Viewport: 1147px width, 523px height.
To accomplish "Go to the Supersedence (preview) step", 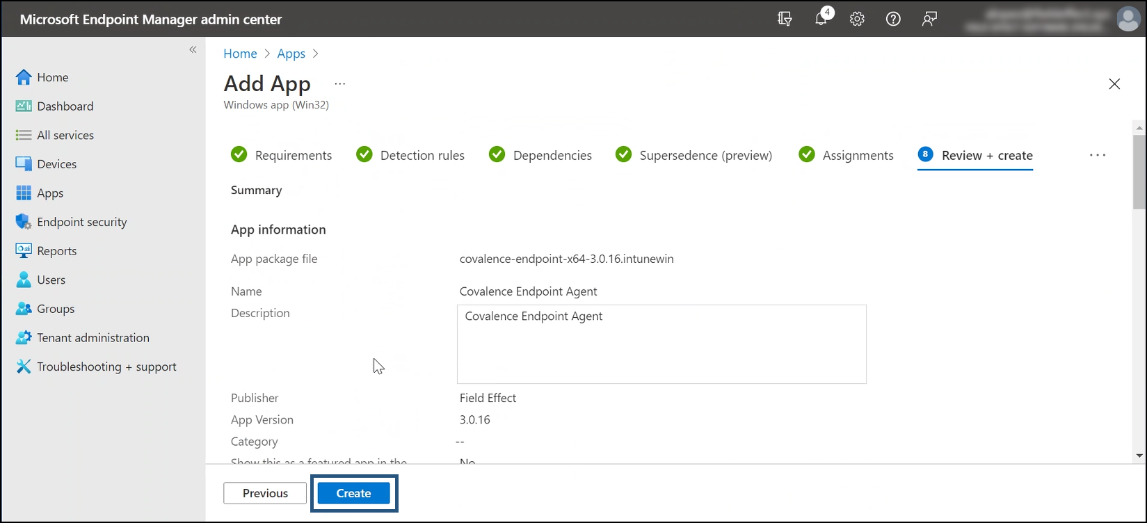I will [x=693, y=155].
